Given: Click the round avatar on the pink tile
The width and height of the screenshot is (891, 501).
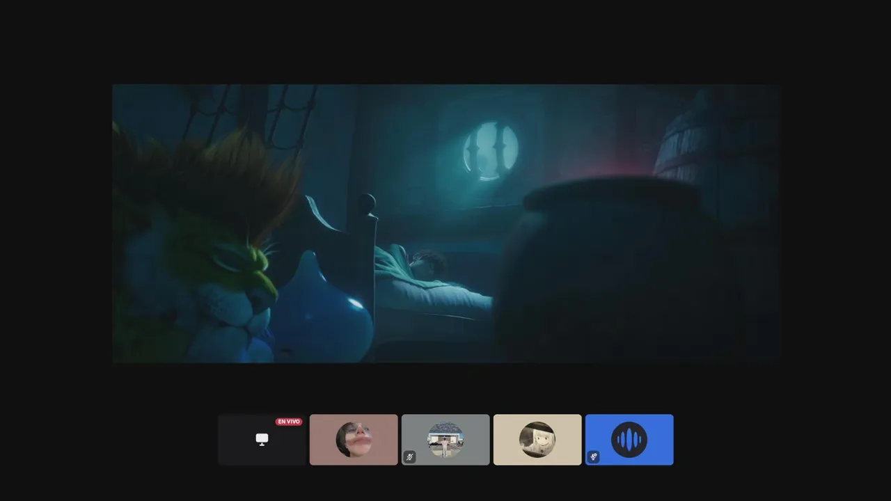Looking at the screenshot, I should click(354, 440).
